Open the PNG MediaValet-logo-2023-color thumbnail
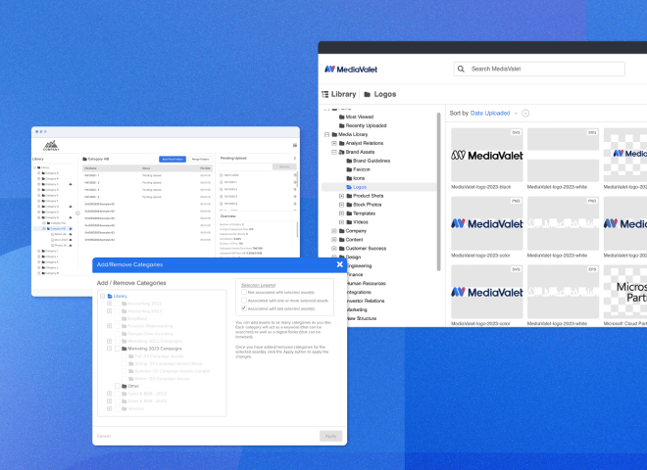The image size is (647, 470). click(x=487, y=223)
